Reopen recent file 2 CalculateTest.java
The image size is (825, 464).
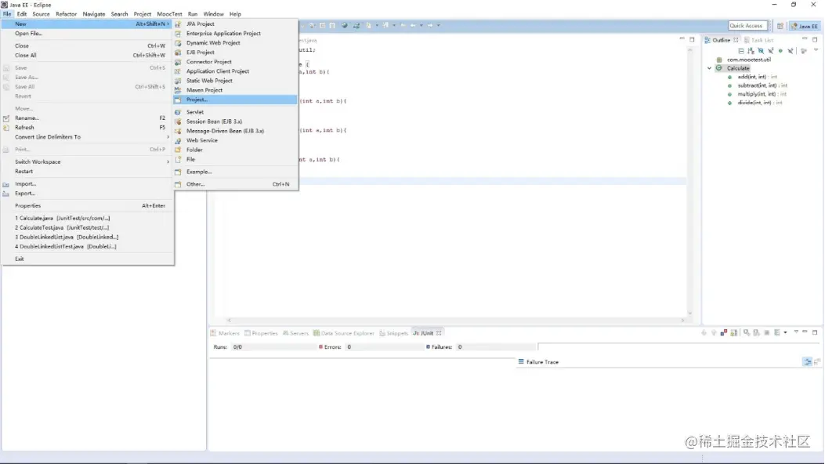click(87, 228)
